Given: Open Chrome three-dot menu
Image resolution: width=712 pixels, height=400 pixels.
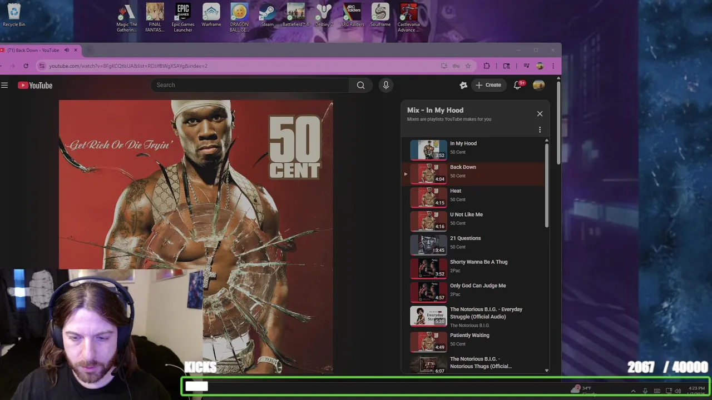Looking at the screenshot, I should [553, 66].
